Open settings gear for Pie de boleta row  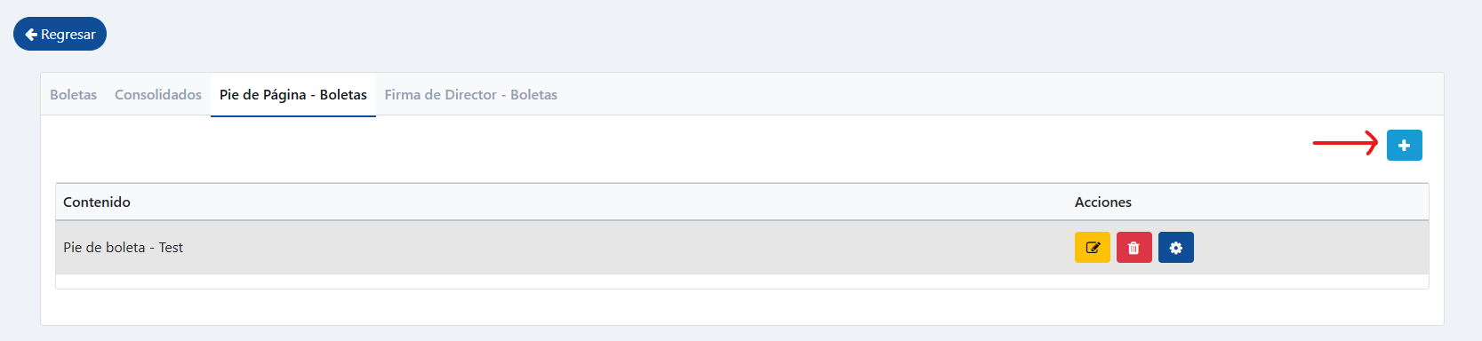pos(1175,248)
